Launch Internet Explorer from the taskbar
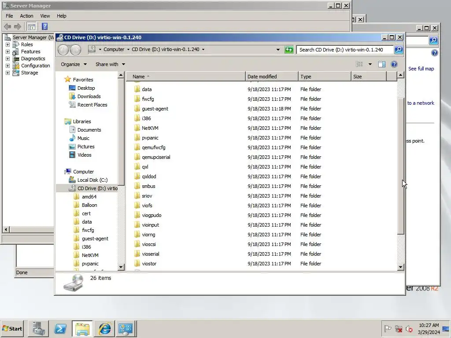The height and width of the screenshot is (338, 451). pyautogui.click(x=104, y=328)
